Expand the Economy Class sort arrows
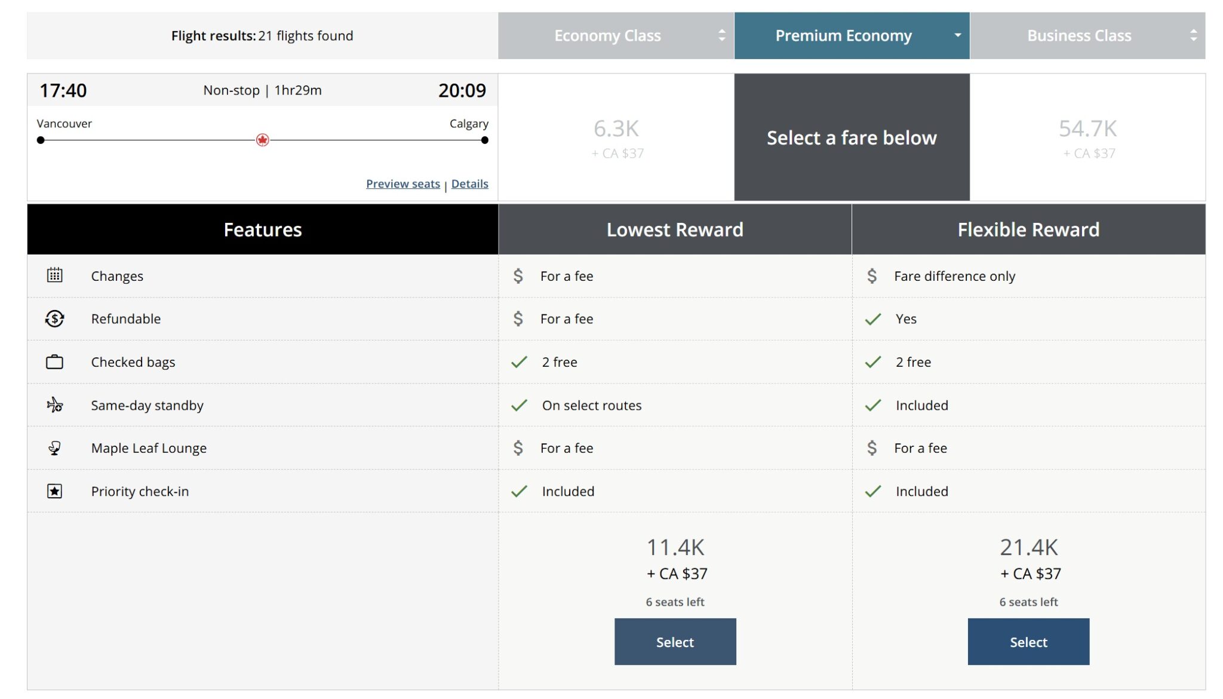 (721, 36)
